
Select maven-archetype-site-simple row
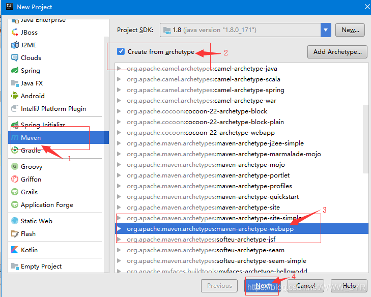(x=242, y=218)
